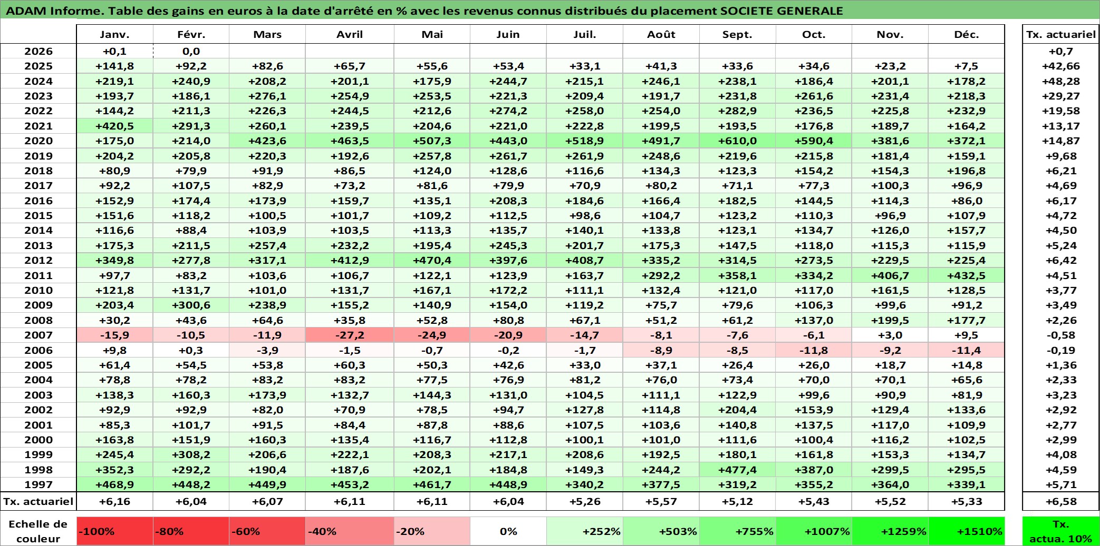This screenshot has height=546, width=1100.
Task: Select the Tx. actua. 10% green box
Action: coord(1060,531)
